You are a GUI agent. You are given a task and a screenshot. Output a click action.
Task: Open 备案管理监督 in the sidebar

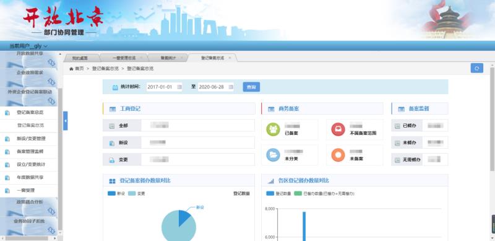pos(29,152)
